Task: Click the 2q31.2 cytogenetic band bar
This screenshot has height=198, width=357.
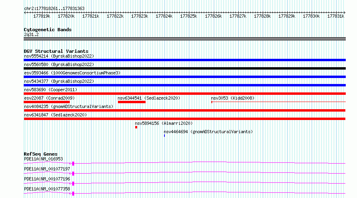Action: (185, 39)
